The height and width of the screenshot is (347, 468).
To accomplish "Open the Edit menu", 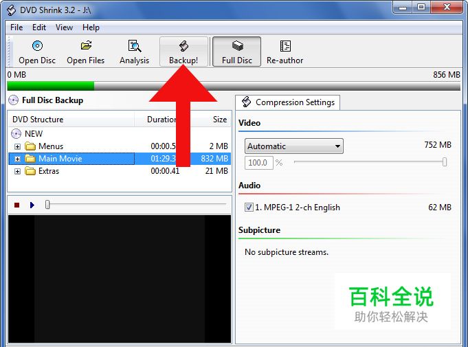I will tap(38, 27).
